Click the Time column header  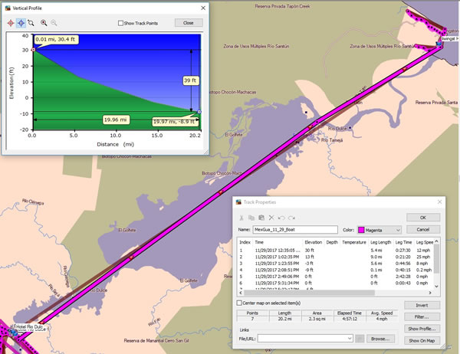(x=278, y=242)
